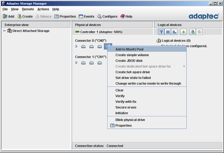Screen dimensions: 224x153
Task: Choose Create hot-spare drive
Action: pos(147,72)
